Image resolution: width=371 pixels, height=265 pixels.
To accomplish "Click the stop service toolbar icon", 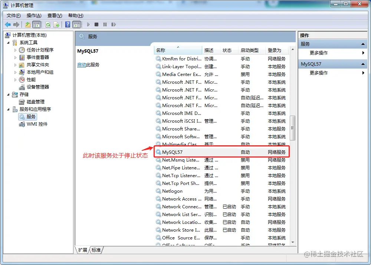I will pos(96,24).
